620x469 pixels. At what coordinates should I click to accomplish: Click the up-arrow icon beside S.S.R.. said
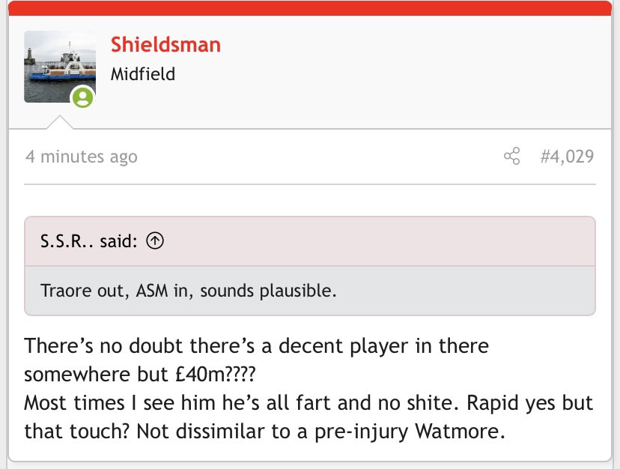point(154,240)
